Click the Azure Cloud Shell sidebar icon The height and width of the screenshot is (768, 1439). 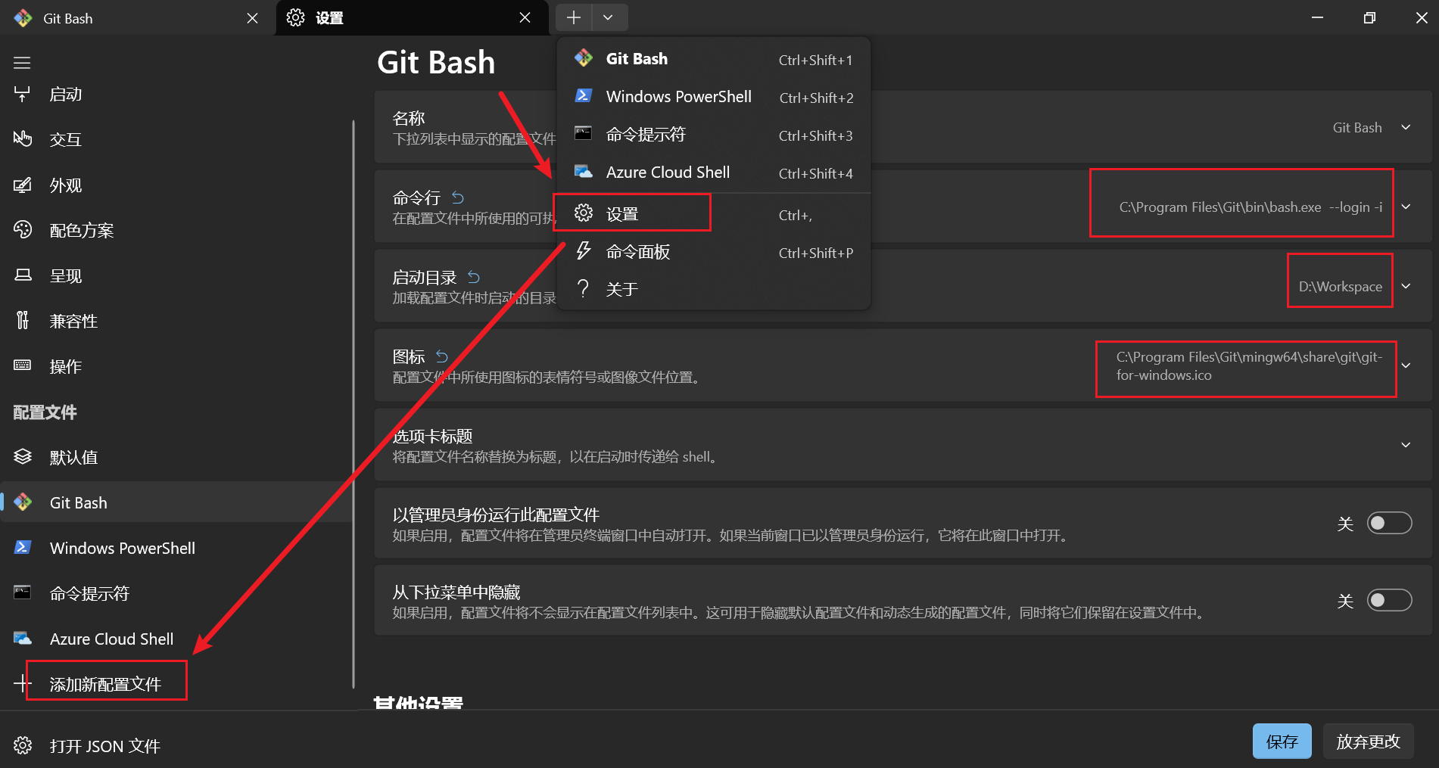23,639
